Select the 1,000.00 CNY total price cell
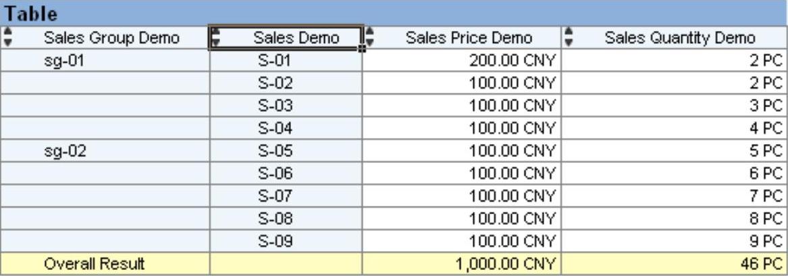Viewport: 788px width, 276px height. click(506, 264)
